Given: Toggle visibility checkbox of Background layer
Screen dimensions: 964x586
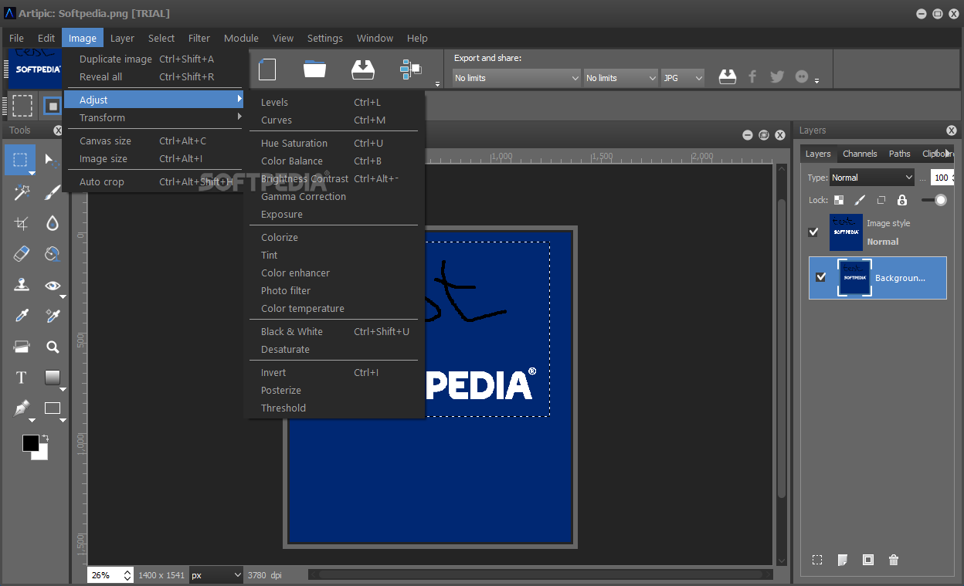Looking at the screenshot, I should click(x=821, y=277).
